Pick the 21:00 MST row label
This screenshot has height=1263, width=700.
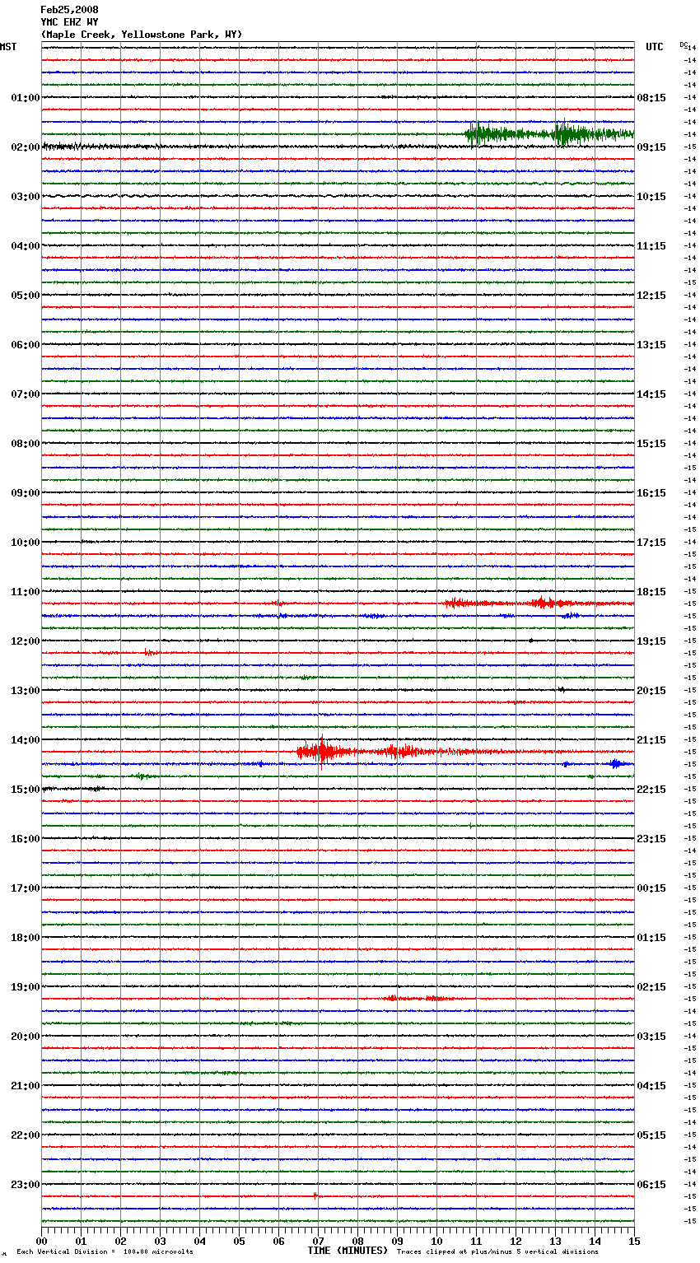point(26,1086)
